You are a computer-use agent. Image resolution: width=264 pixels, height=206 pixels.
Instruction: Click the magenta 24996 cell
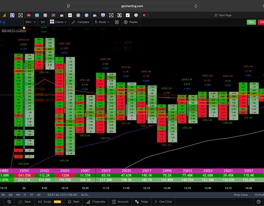[x=167, y=171]
